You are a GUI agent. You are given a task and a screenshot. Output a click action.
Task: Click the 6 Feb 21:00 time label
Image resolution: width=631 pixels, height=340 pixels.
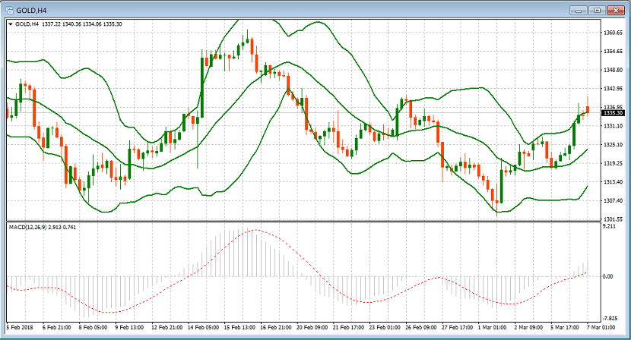coord(57,328)
